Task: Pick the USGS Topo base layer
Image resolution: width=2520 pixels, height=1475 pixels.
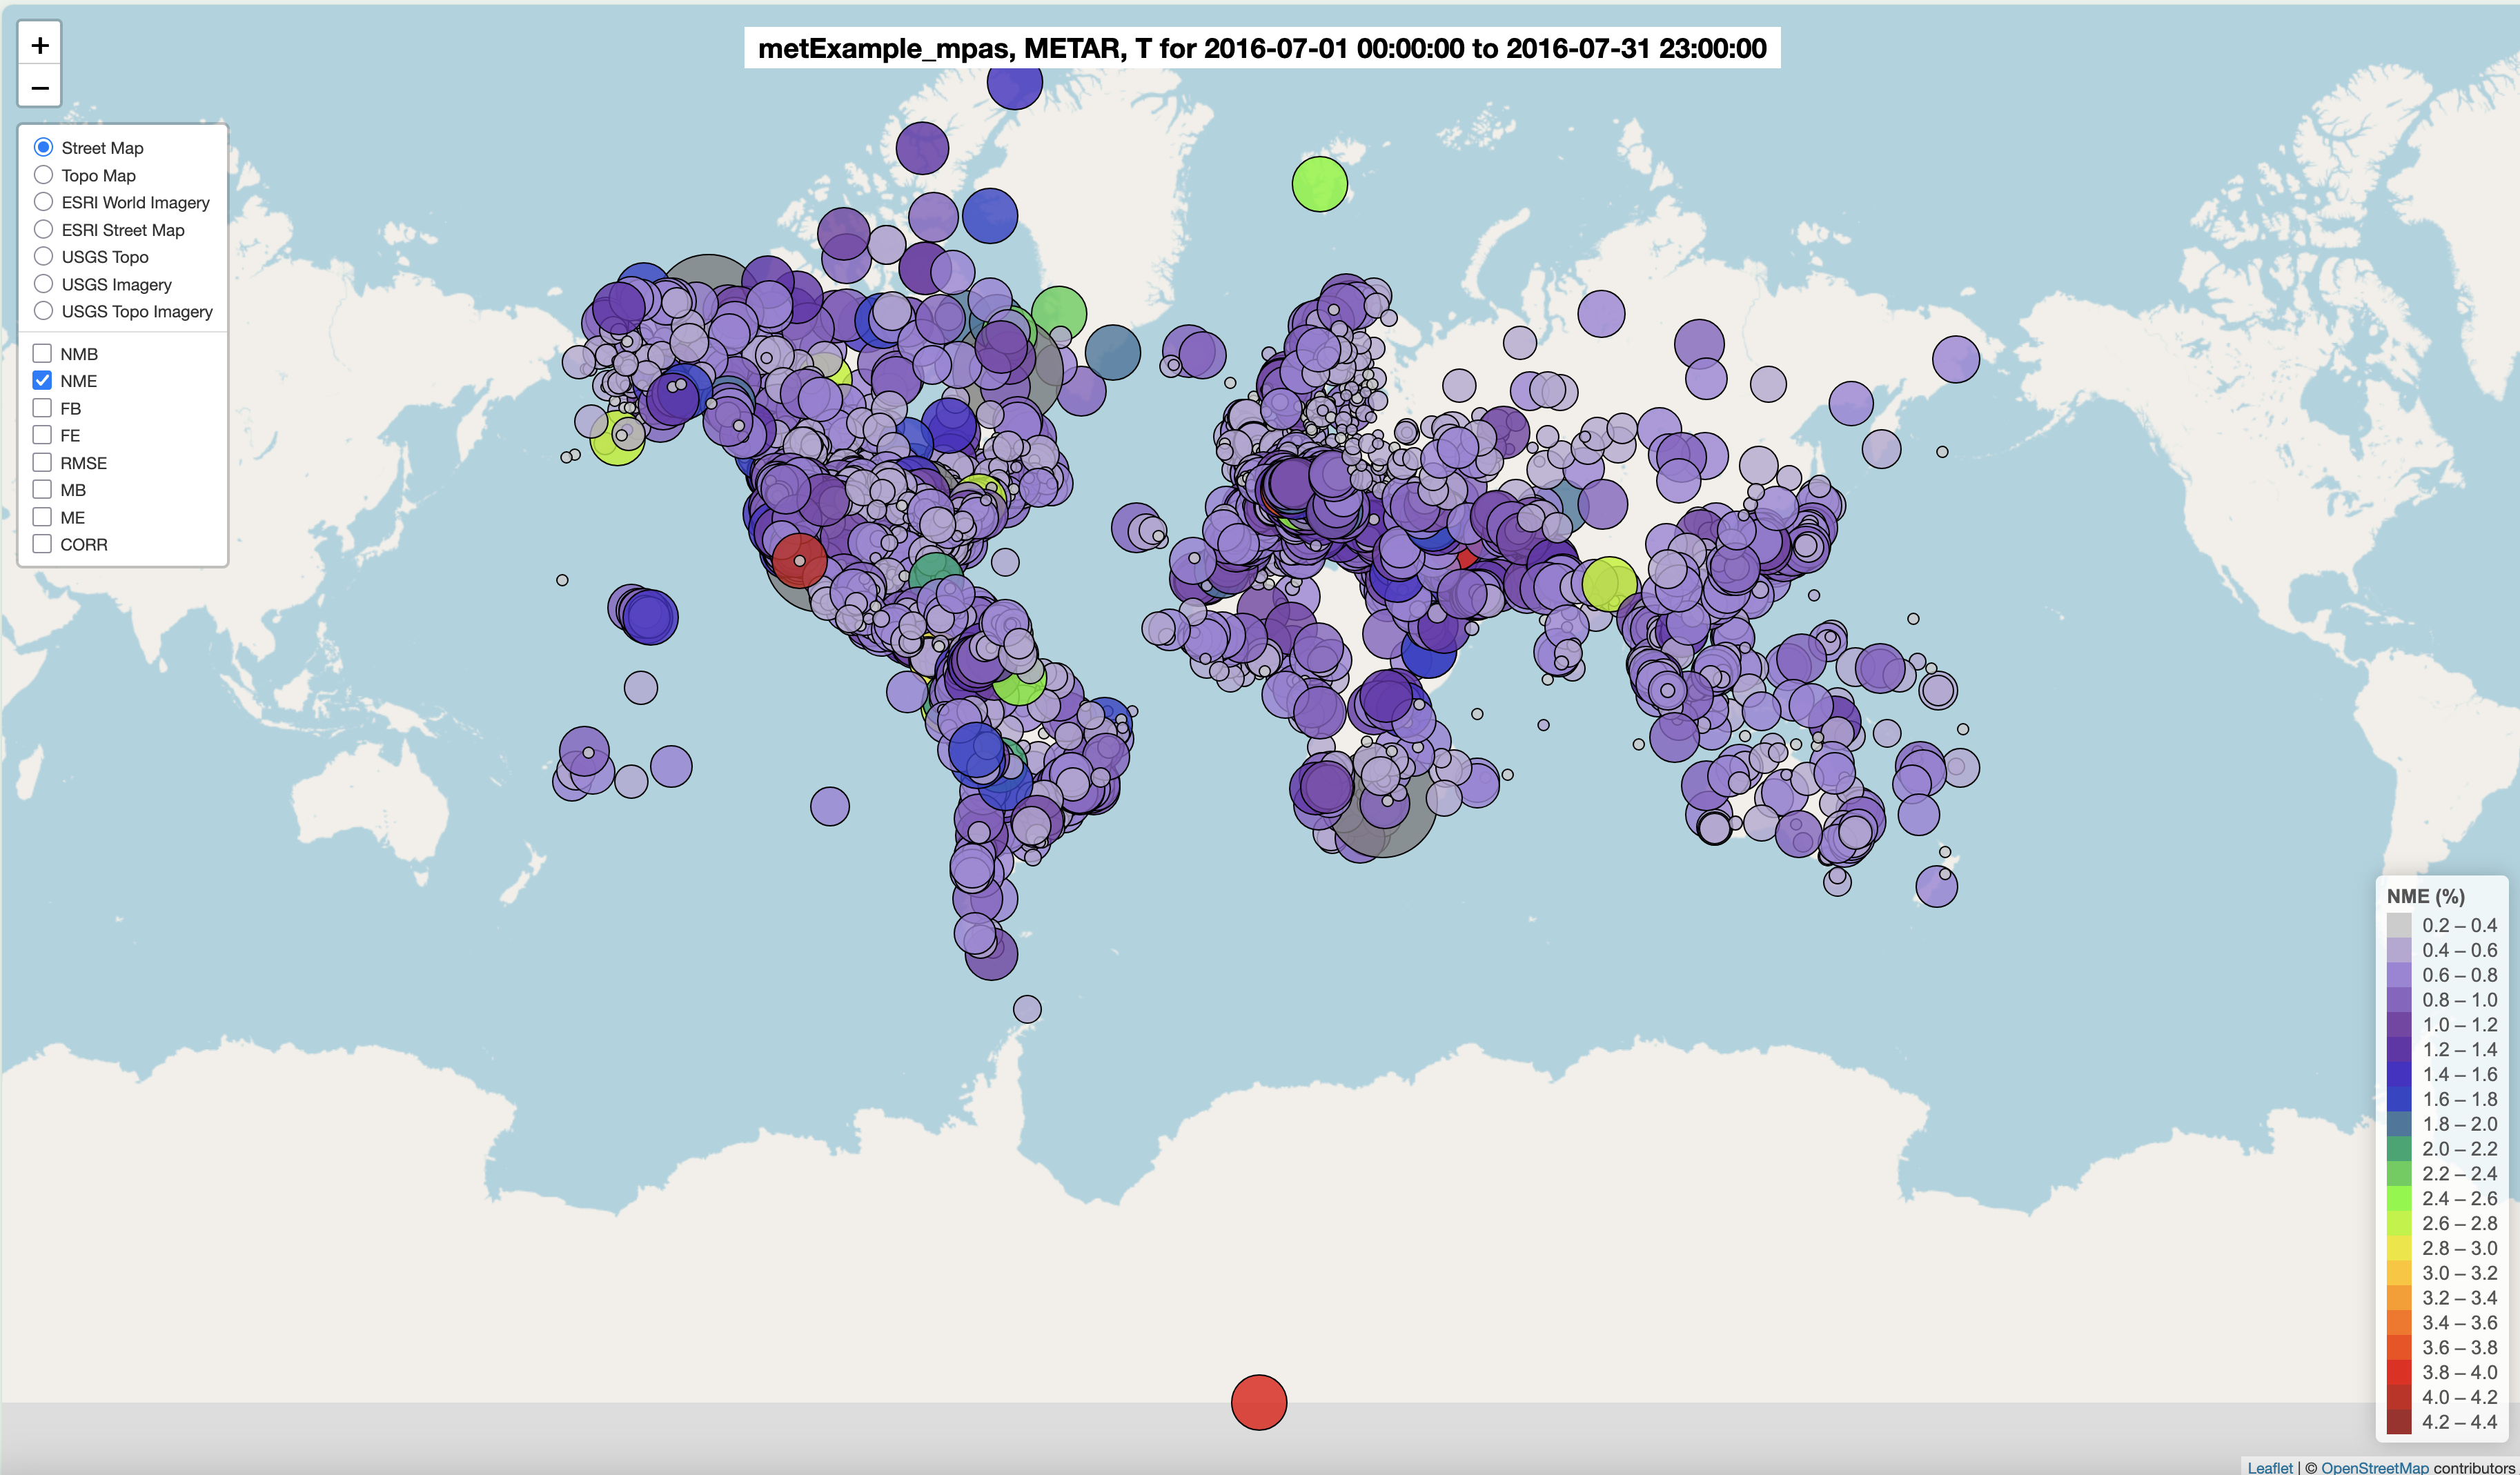Action: click(43, 256)
